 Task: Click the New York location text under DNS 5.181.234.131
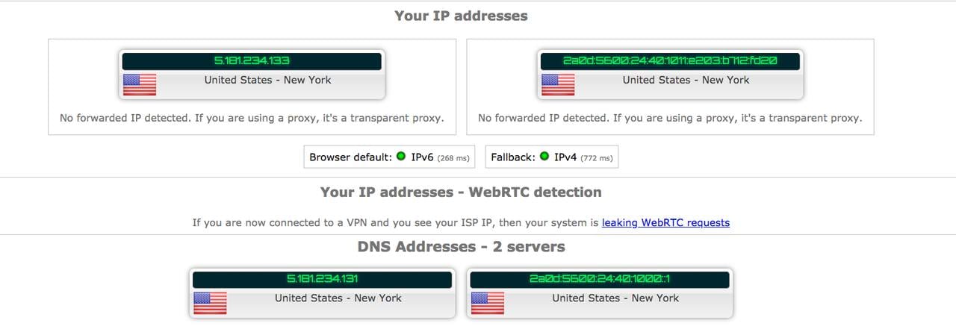tap(338, 298)
